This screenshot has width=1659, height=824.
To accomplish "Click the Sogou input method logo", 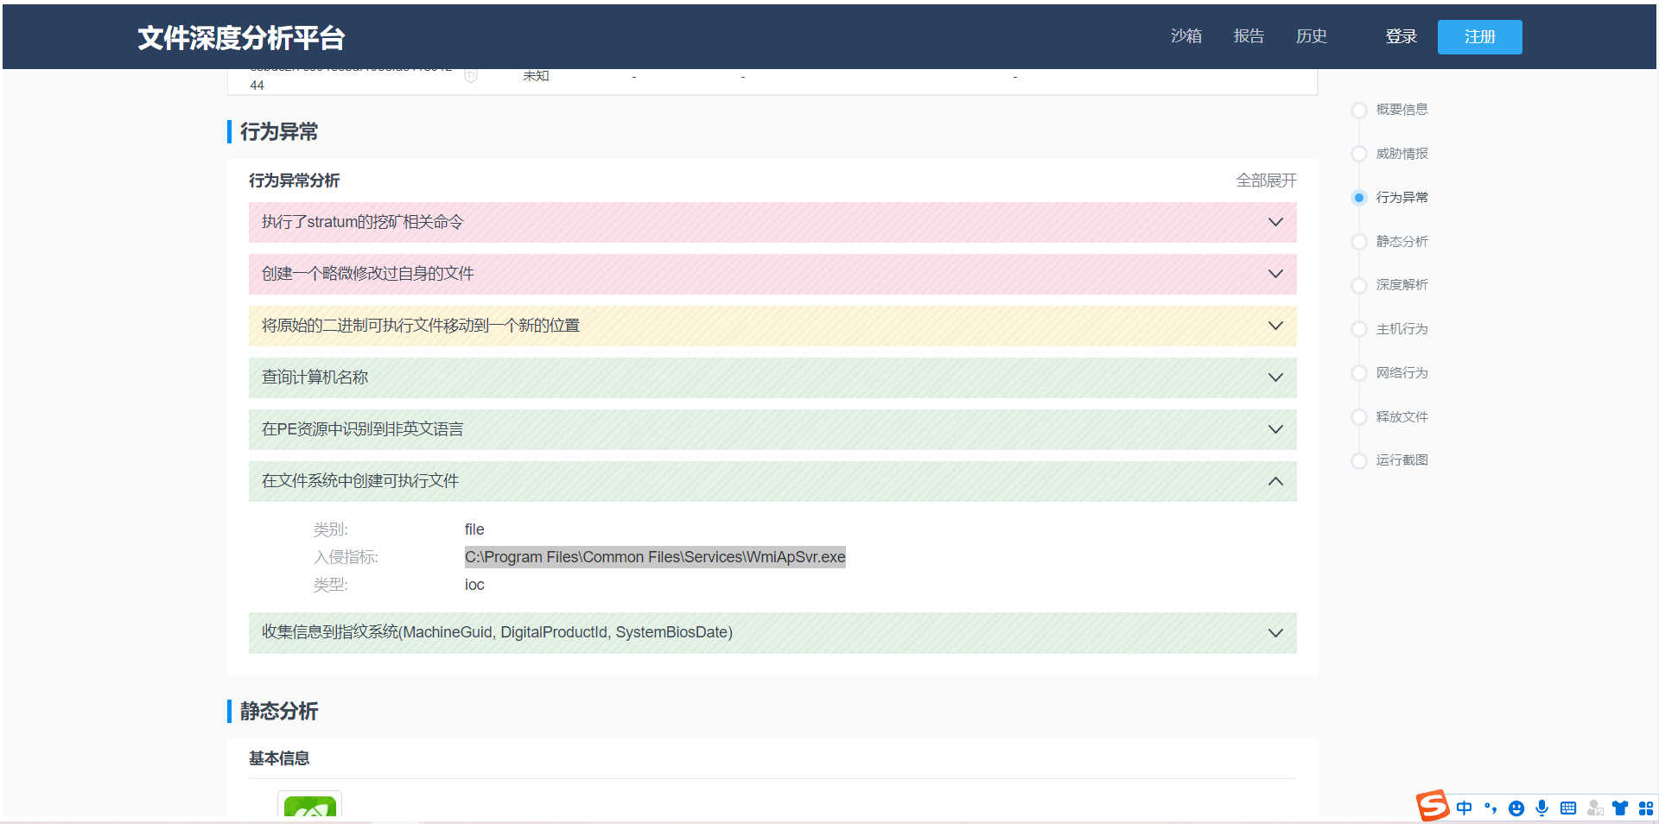I will (1433, 806).
